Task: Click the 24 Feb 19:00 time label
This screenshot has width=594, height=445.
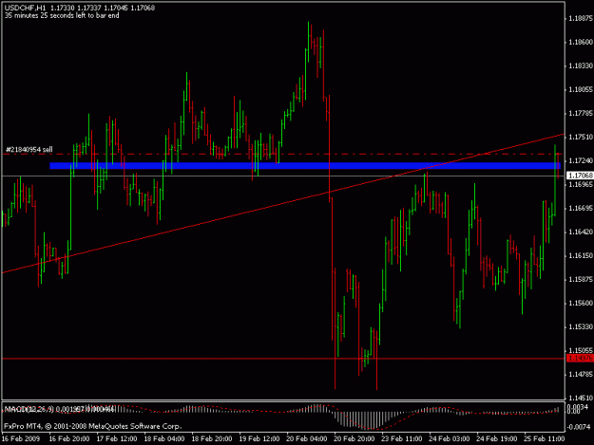Action: point(497,438)
